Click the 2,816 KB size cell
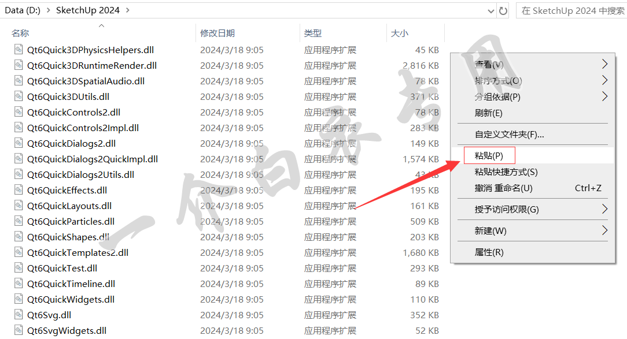 [421, 65]
